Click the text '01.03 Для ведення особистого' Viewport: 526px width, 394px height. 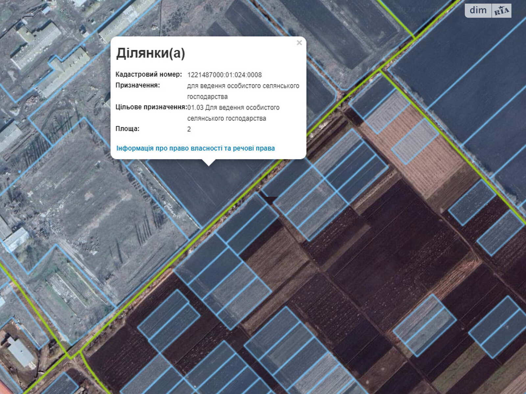(233, 107)
